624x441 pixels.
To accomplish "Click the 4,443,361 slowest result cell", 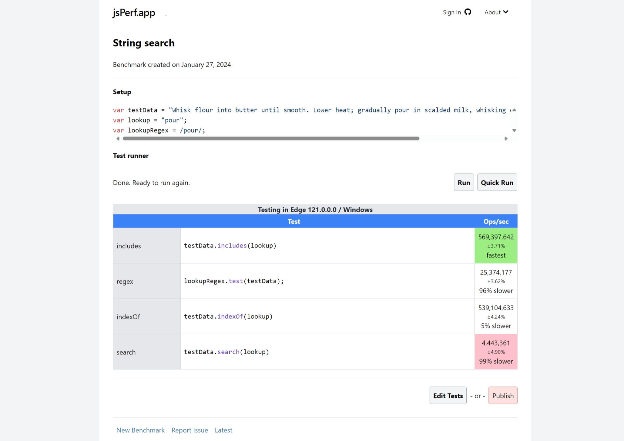I will [496, 352].
